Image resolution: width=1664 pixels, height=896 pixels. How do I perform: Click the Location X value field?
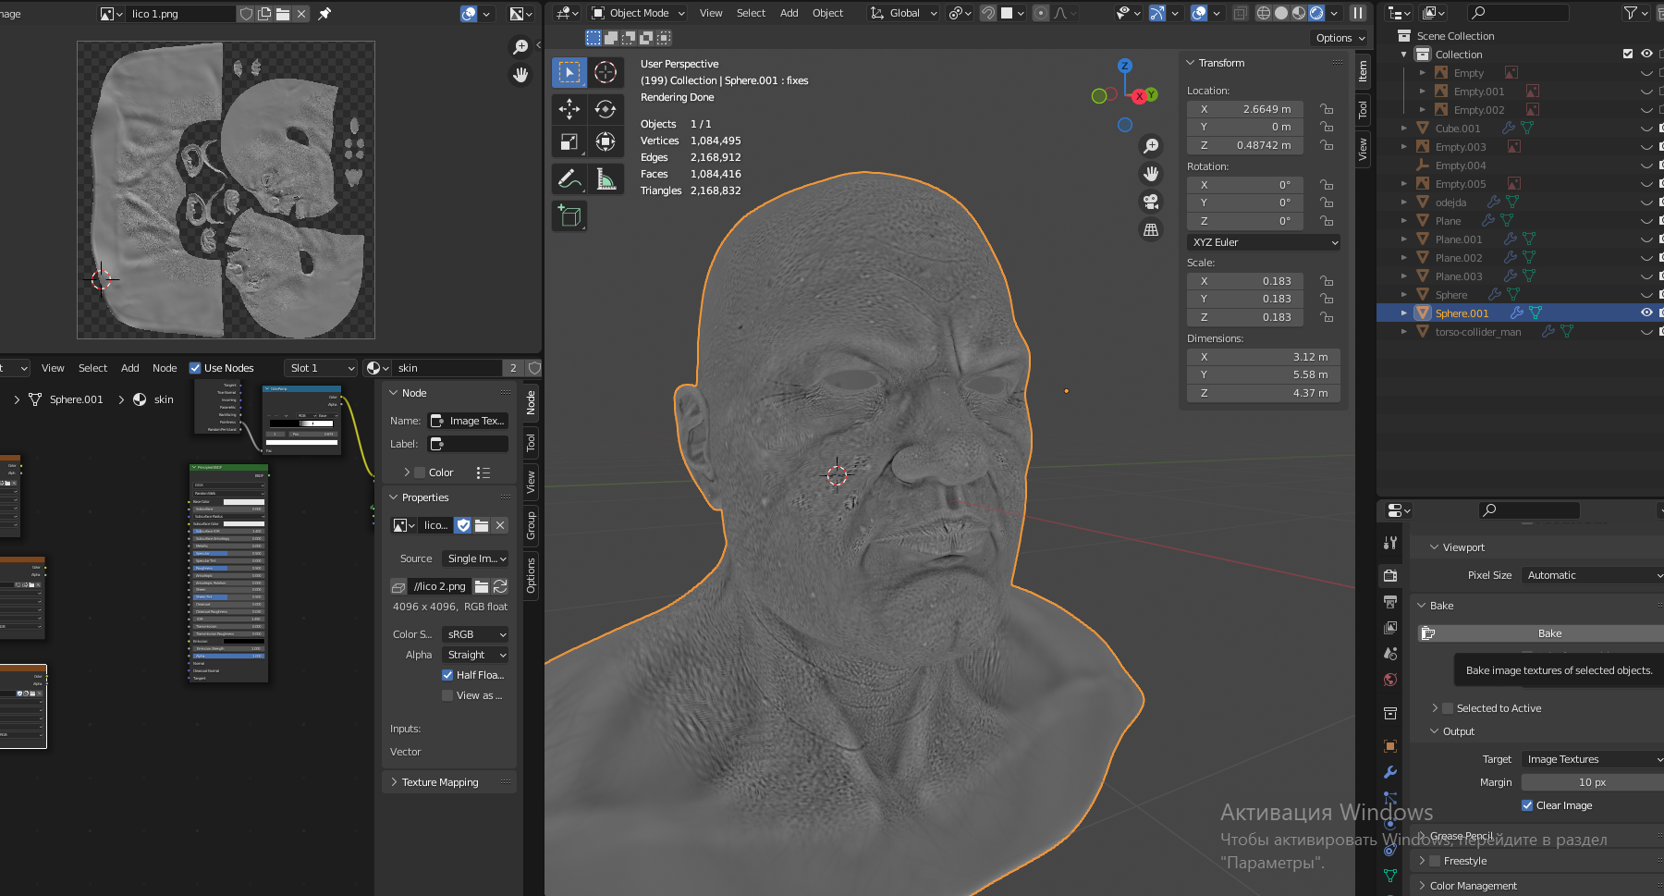[1244, 109]
